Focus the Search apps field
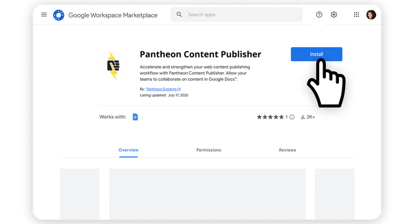Viewport: 414px width, 224px height. 237,15
